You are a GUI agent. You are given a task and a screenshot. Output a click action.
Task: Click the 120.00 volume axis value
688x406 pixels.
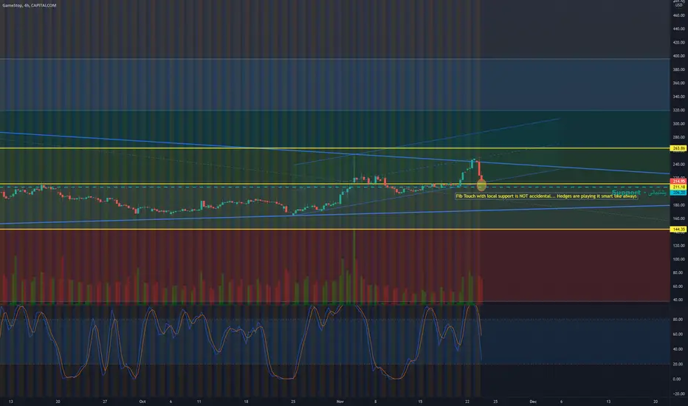(x=678, y=246)
